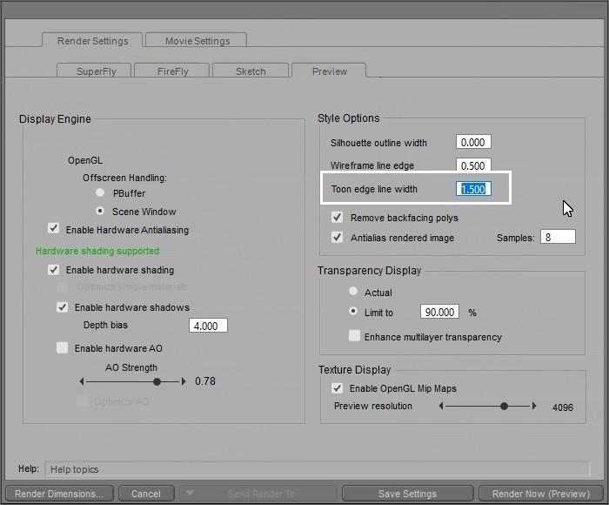609x505 pixels.
Task: Click the Toon edge line width field
Action: point(474,189)
